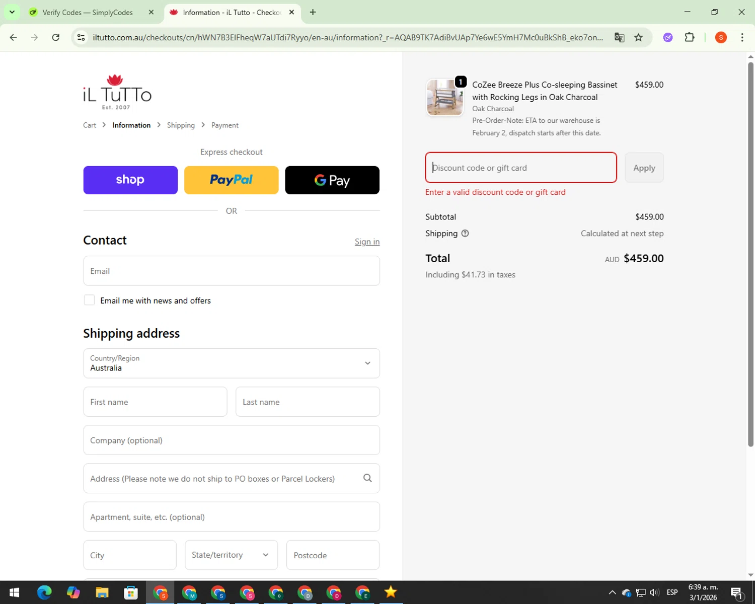Screen dimensions: 755x604
Task: Focus the Email input field
Action: click(232, 271)
